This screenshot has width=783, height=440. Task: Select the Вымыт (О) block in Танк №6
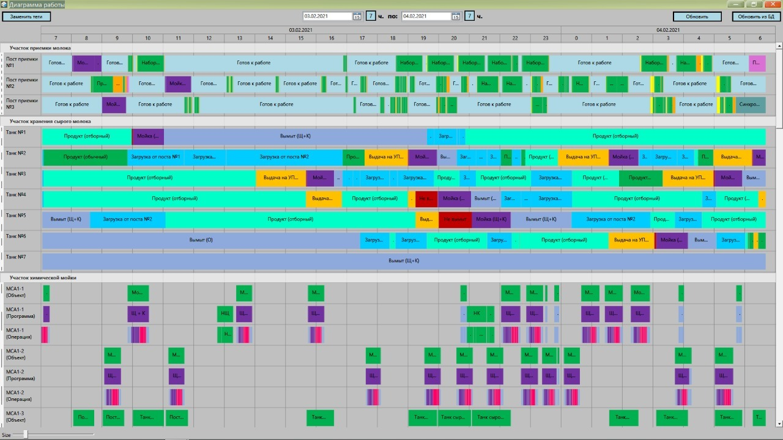pyautogui.click(x=201, y=240)
